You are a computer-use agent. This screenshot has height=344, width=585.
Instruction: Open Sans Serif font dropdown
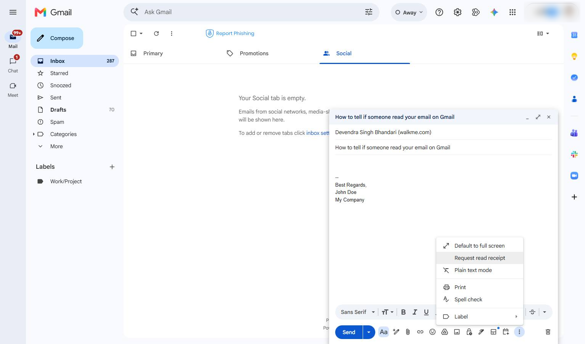[x=358, y=312]
